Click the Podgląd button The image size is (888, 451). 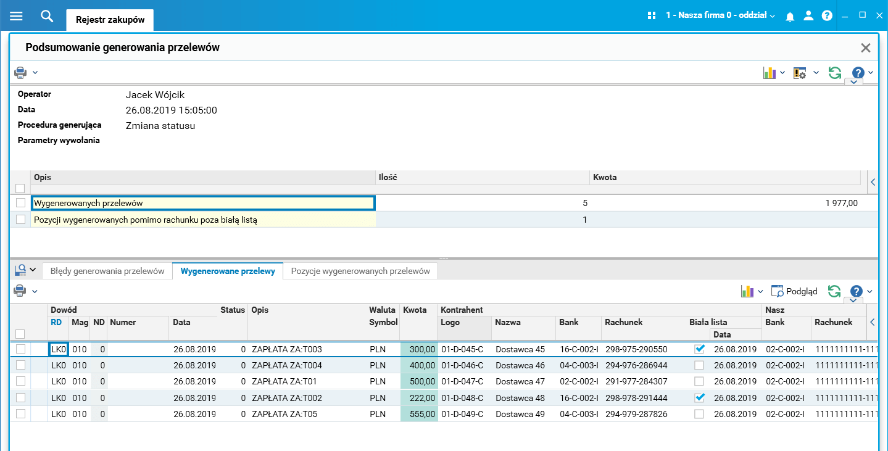[795, 291]
